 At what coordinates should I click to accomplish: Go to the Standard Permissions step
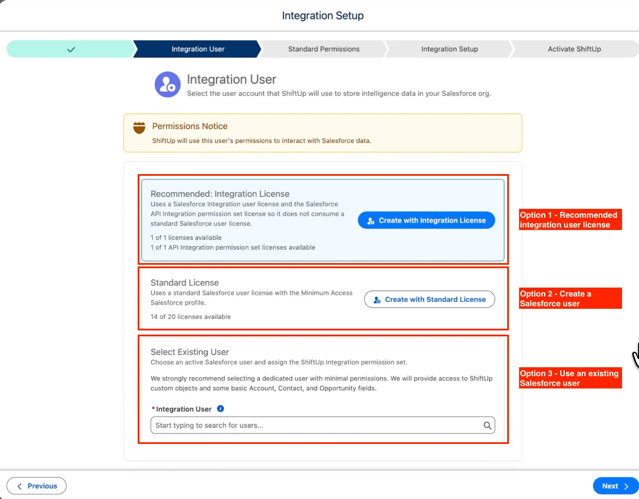(x=324, y=49)
